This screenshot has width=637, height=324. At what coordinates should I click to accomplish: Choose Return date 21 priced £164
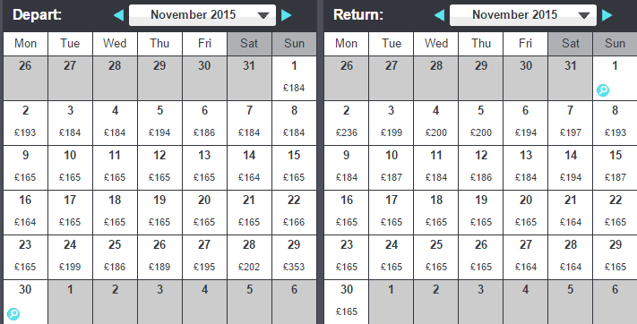(571, 212)
